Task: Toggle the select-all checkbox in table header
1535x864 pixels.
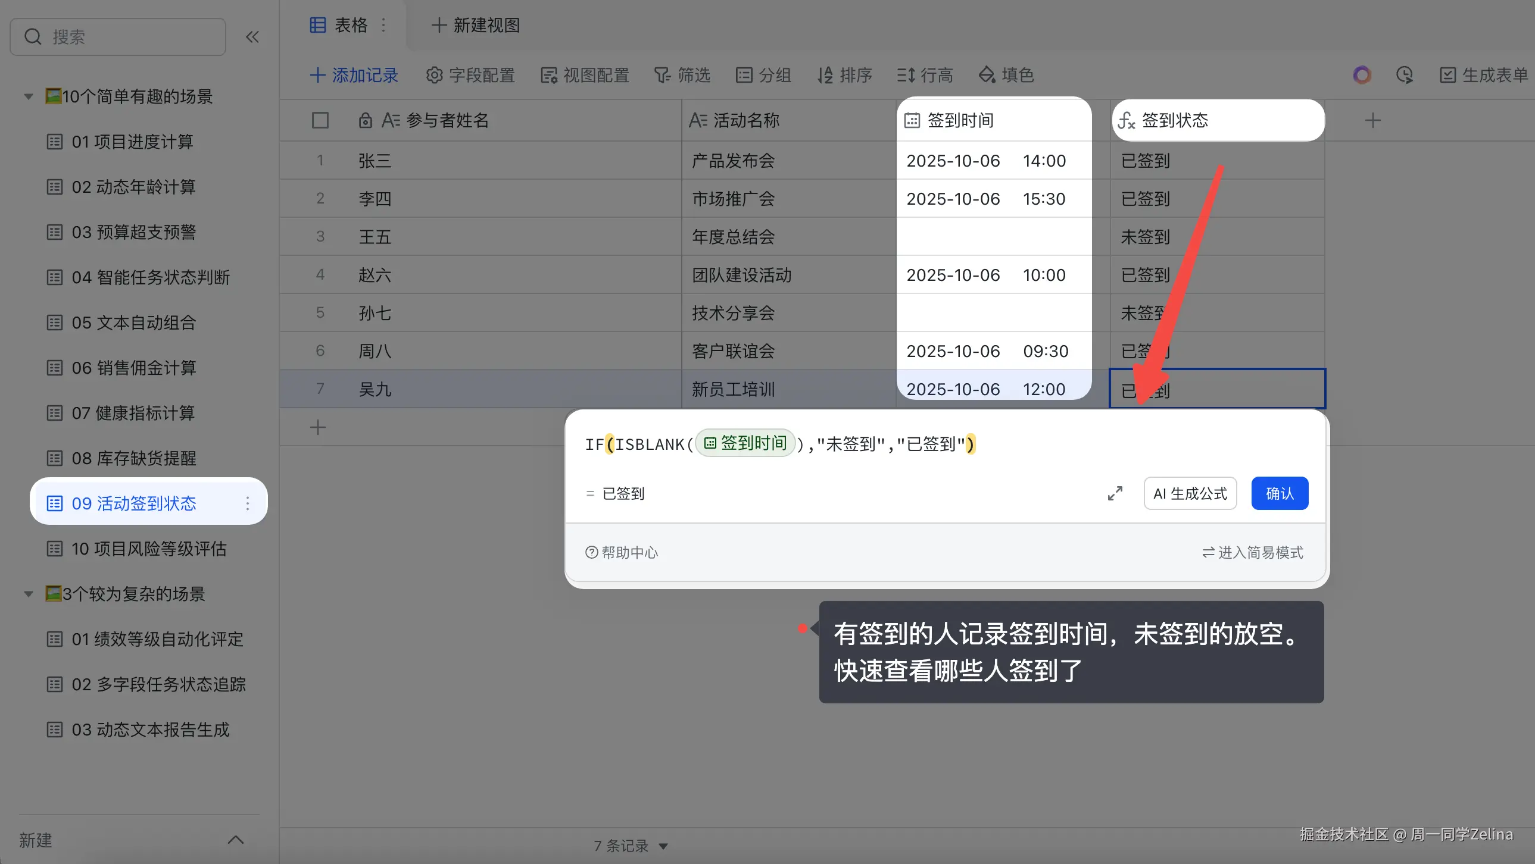Action: coord(320,120)
